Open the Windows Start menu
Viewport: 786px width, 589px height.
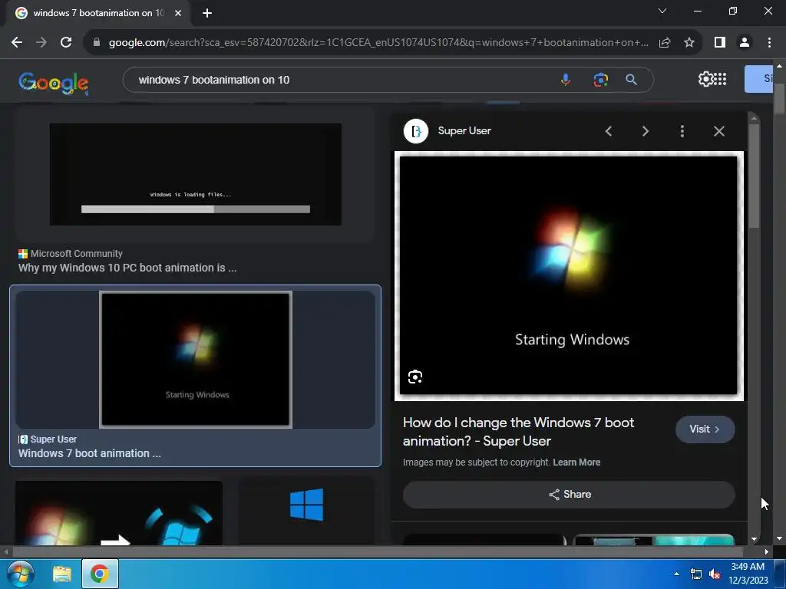pyautogui.click(x=20, y=574)
